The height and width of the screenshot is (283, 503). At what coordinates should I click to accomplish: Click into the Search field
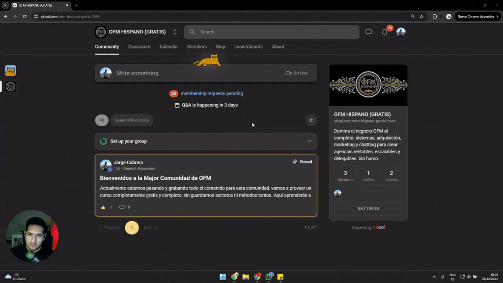[271, 32]
